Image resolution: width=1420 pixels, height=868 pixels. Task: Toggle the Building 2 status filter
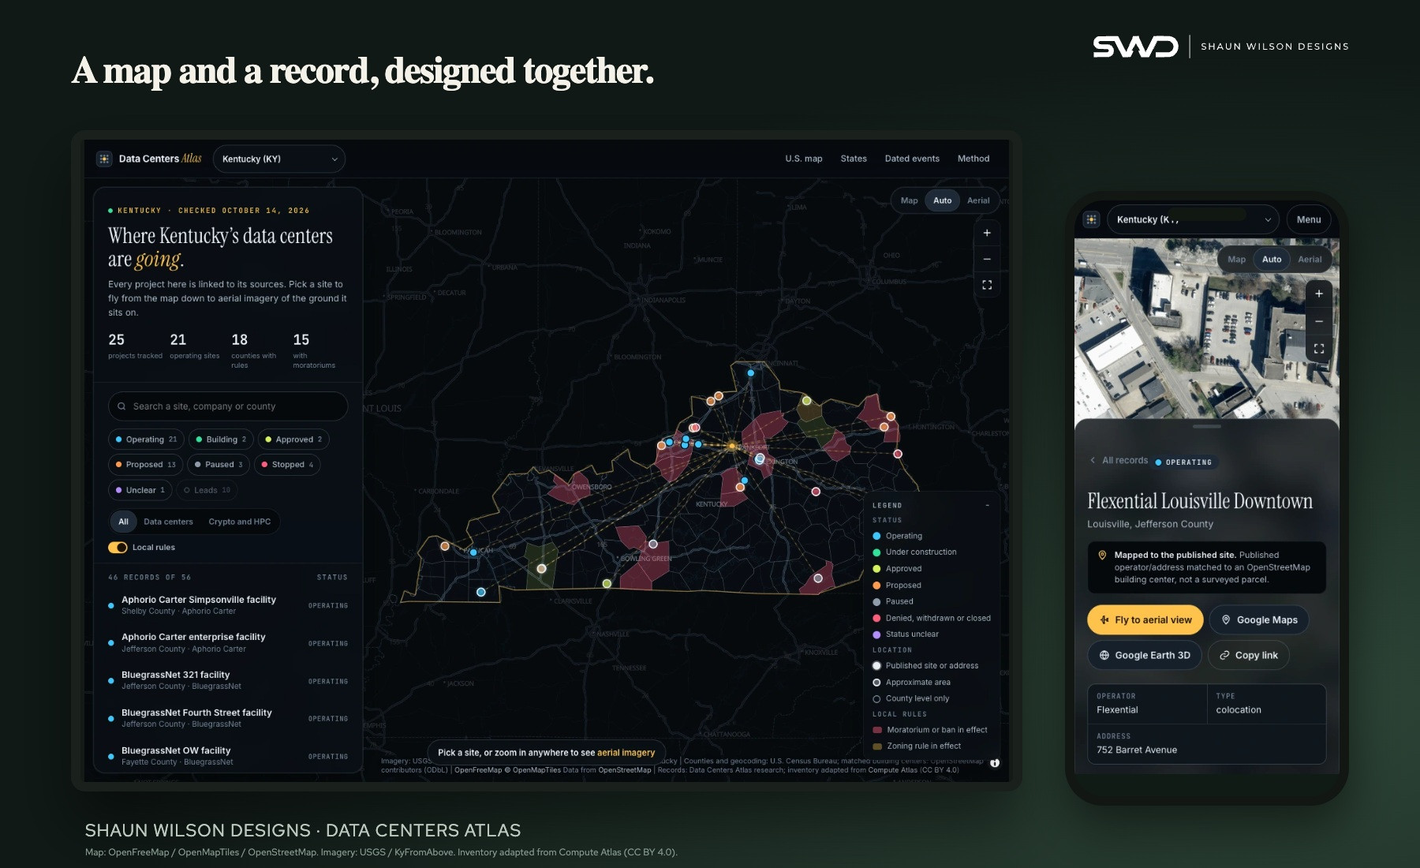pyautogui.click(x=221, y=440)
